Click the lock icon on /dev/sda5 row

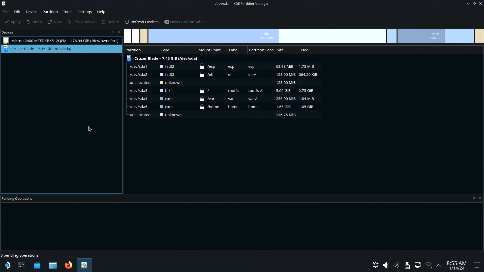click(x=202, y=107)
